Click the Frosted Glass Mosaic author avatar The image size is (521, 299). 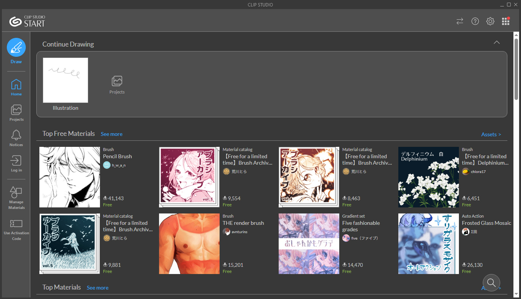click(x=466, y=232)
